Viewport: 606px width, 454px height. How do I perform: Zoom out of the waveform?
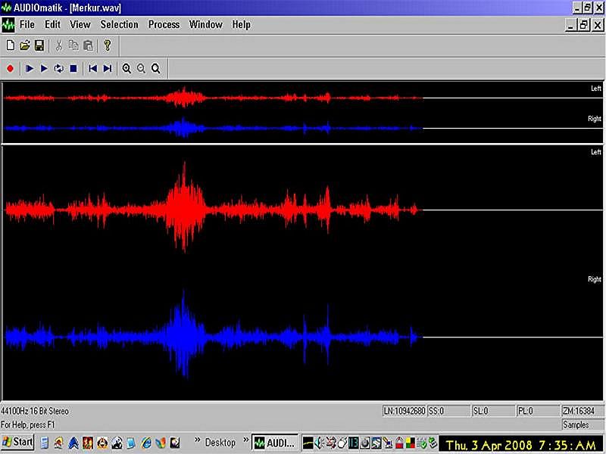[x=141, y=68]
